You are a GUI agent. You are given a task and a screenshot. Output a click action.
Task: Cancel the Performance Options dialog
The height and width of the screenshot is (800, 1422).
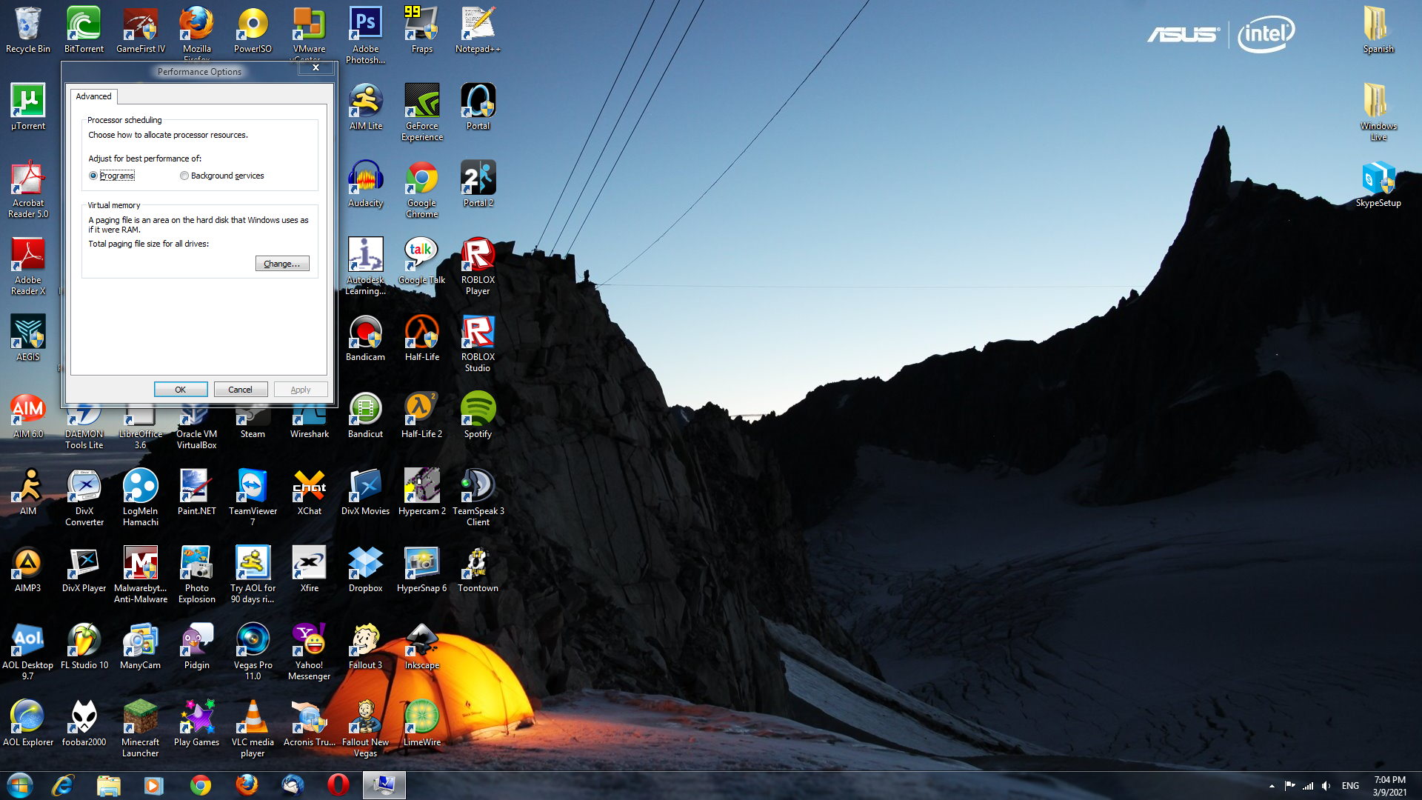(x=240, y=390)
